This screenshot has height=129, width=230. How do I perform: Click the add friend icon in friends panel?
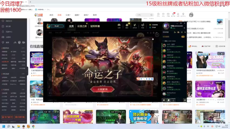[x=175, y=32]
